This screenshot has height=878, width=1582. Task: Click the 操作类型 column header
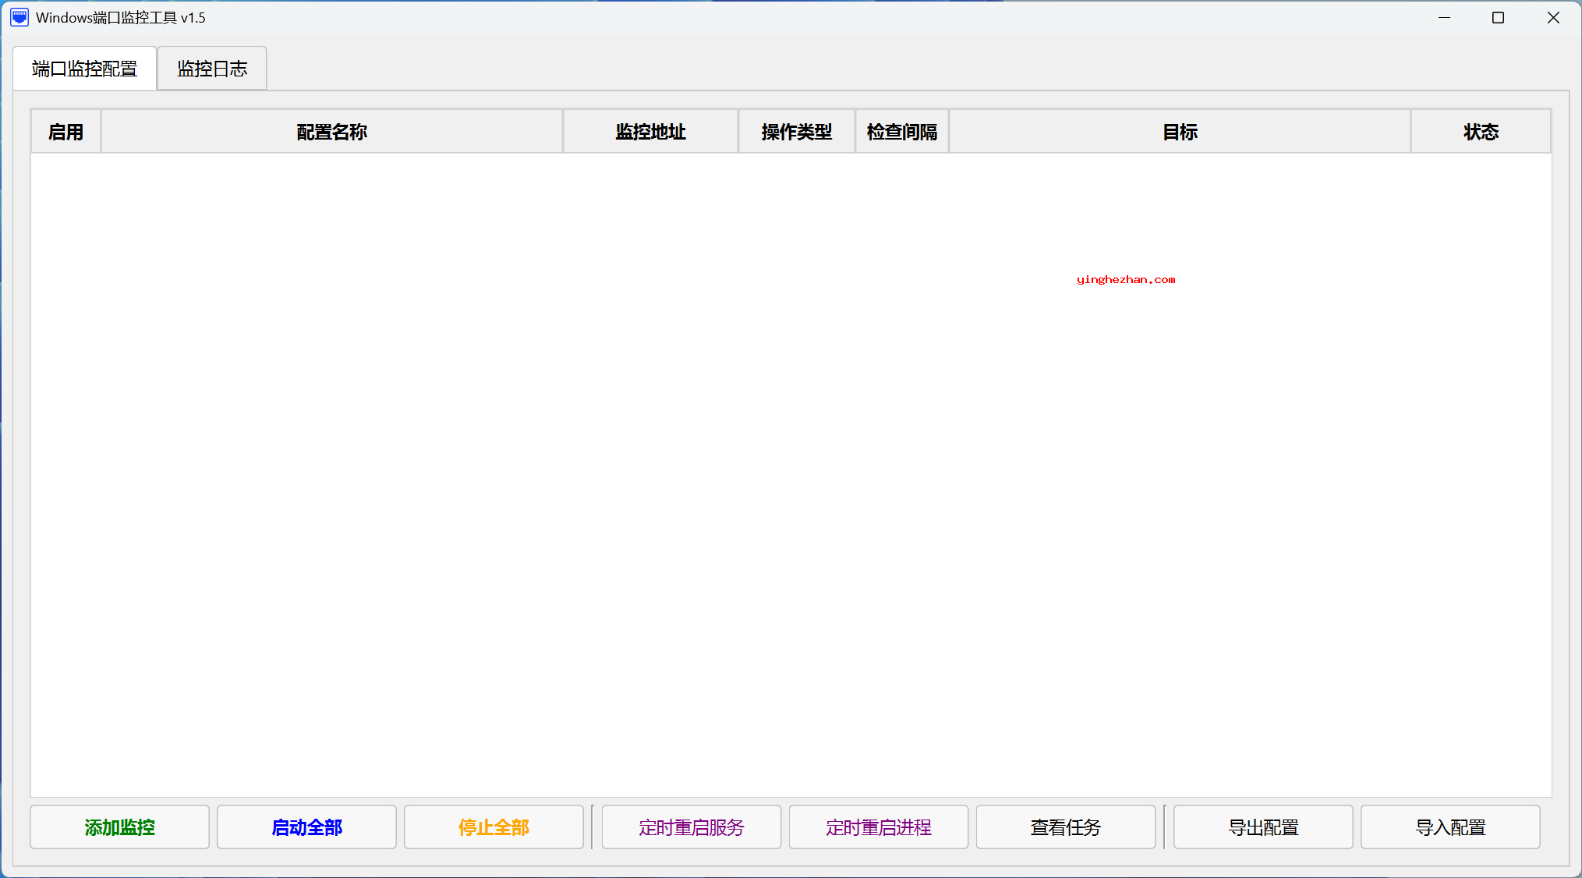pos(797,132)
